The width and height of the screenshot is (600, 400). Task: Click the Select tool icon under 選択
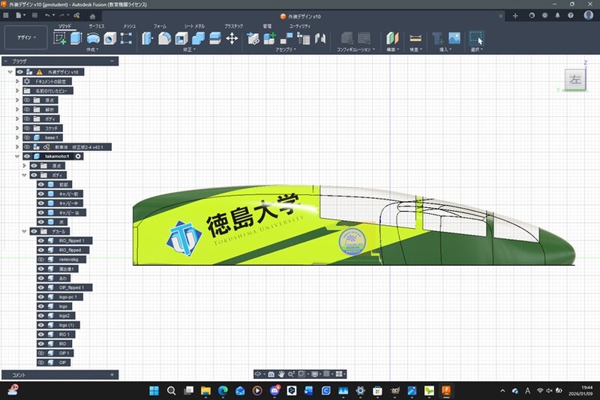pyautogui.click(x=475, y=38)
